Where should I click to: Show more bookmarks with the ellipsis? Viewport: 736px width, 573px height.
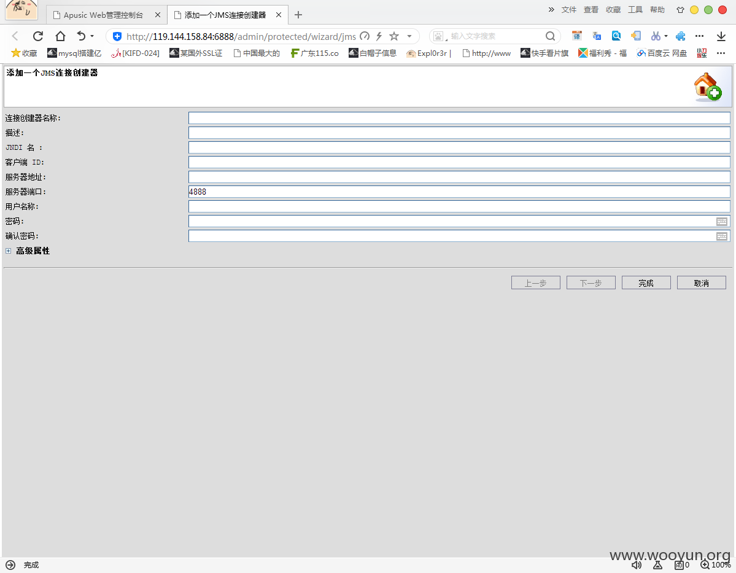(721, 53)
